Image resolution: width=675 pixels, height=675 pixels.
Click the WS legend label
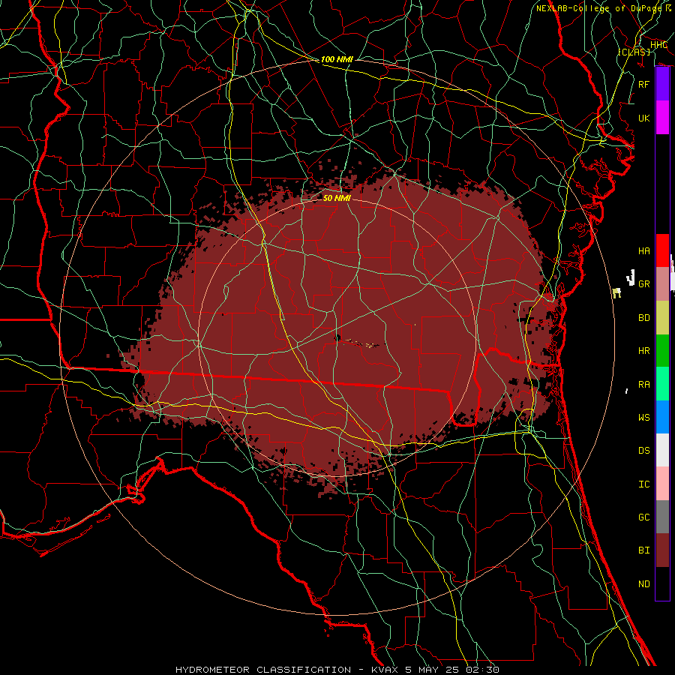tap(643, 417)
